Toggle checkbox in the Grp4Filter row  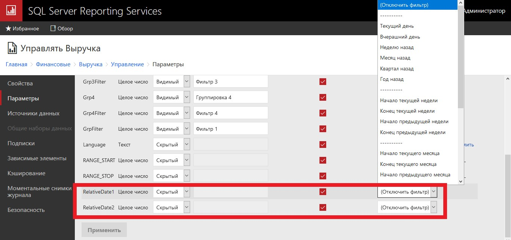(x=323, y=113)
